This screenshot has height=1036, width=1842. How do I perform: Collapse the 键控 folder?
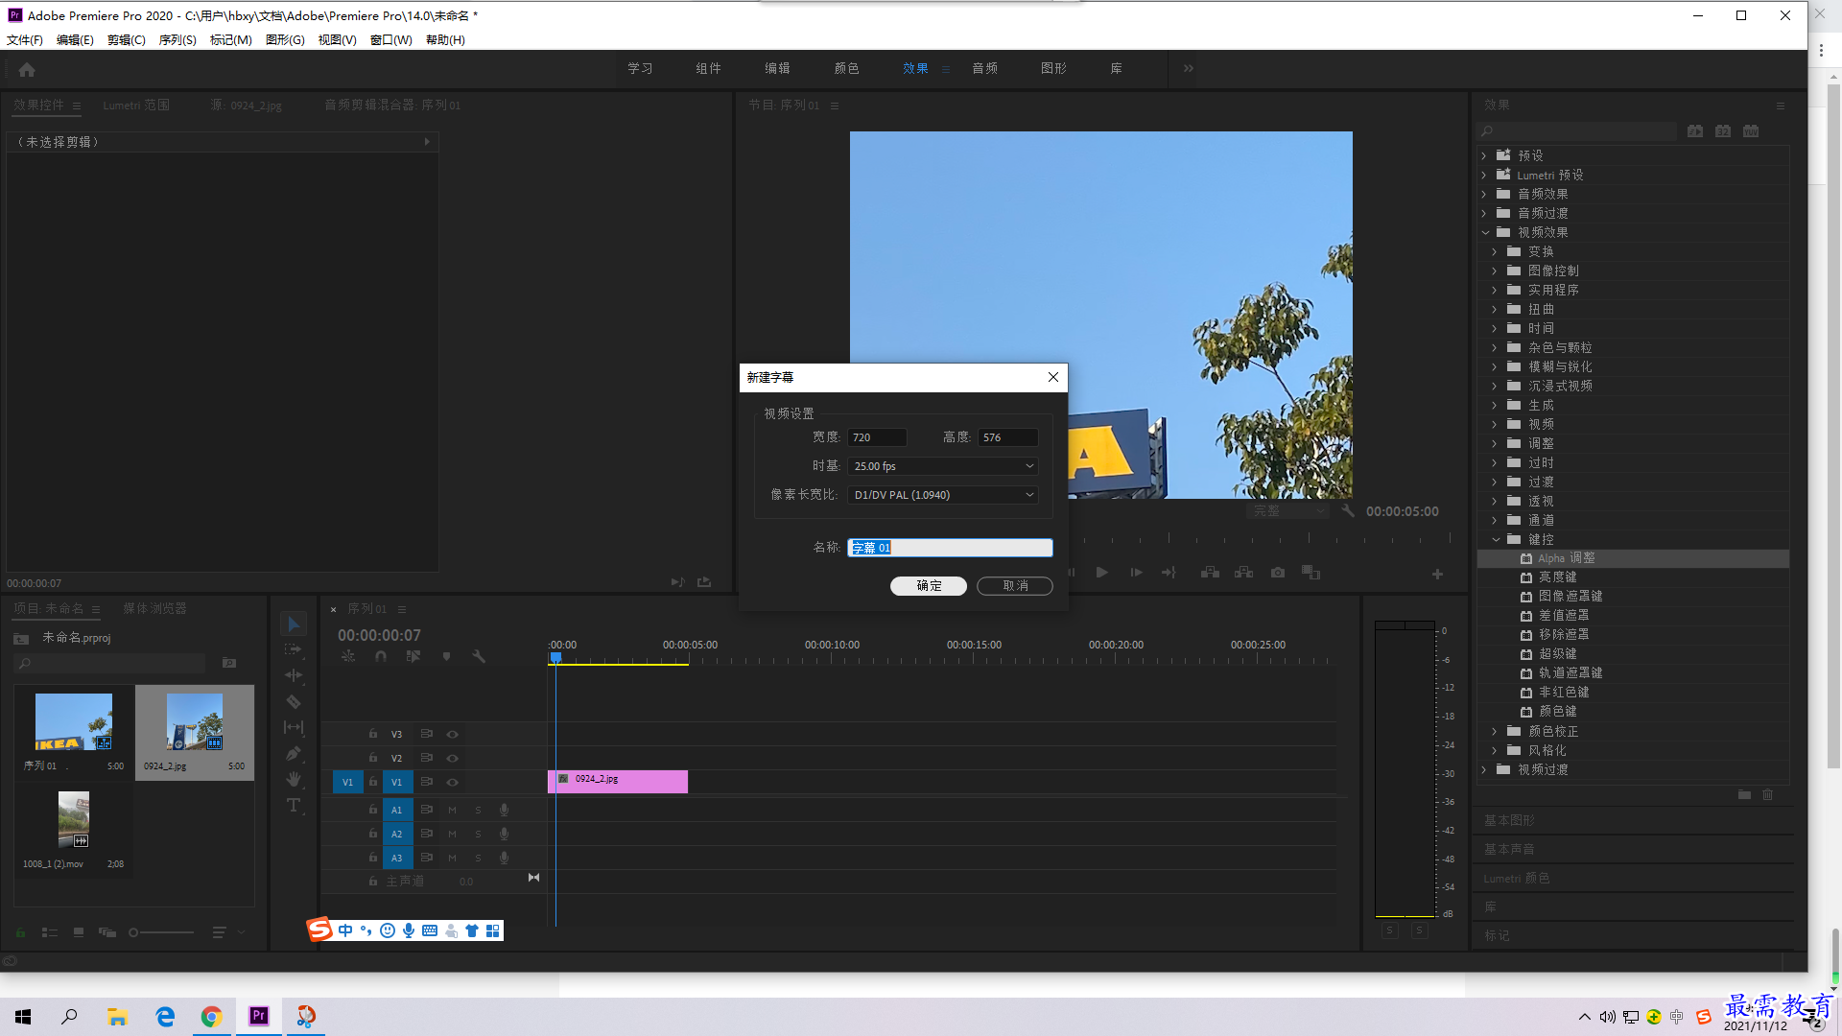pos(1496,540)
